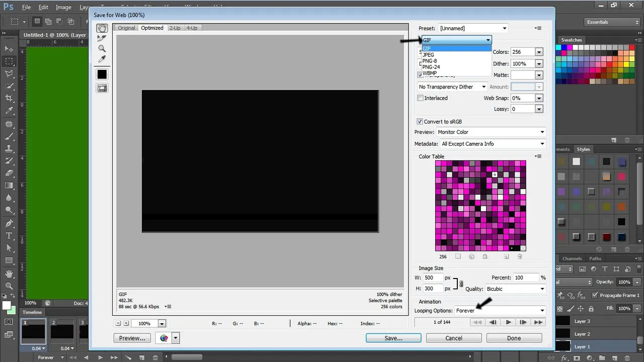Viewport: 644px width, 362px height.
Task: Select the Path Selection tool
Action: tap(9, 248)
